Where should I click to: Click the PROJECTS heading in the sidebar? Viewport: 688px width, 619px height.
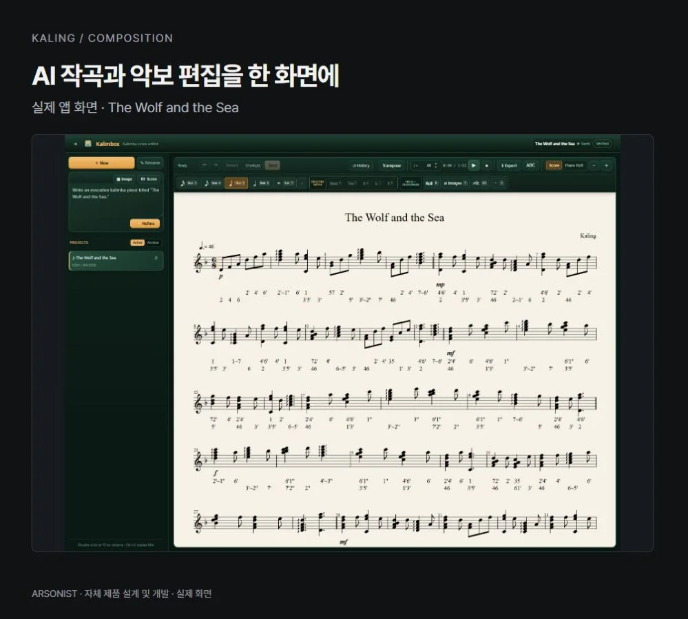point(79,242)
